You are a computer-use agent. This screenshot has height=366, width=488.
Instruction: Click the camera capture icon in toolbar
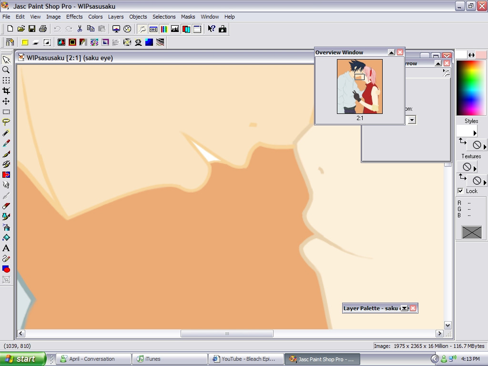coord(223,29)
